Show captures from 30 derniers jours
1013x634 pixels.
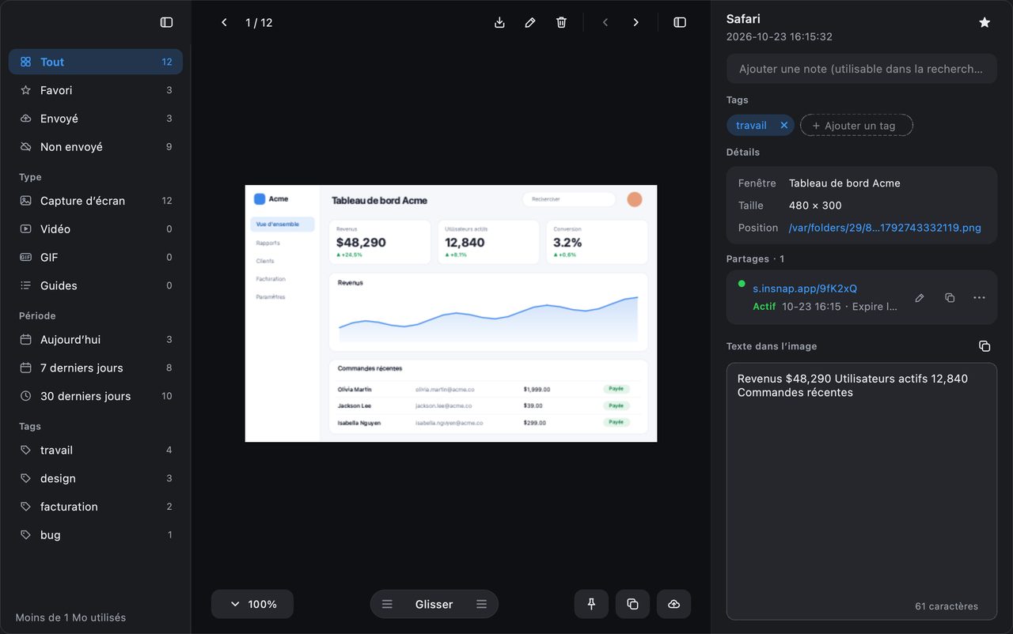coord(96,396)
